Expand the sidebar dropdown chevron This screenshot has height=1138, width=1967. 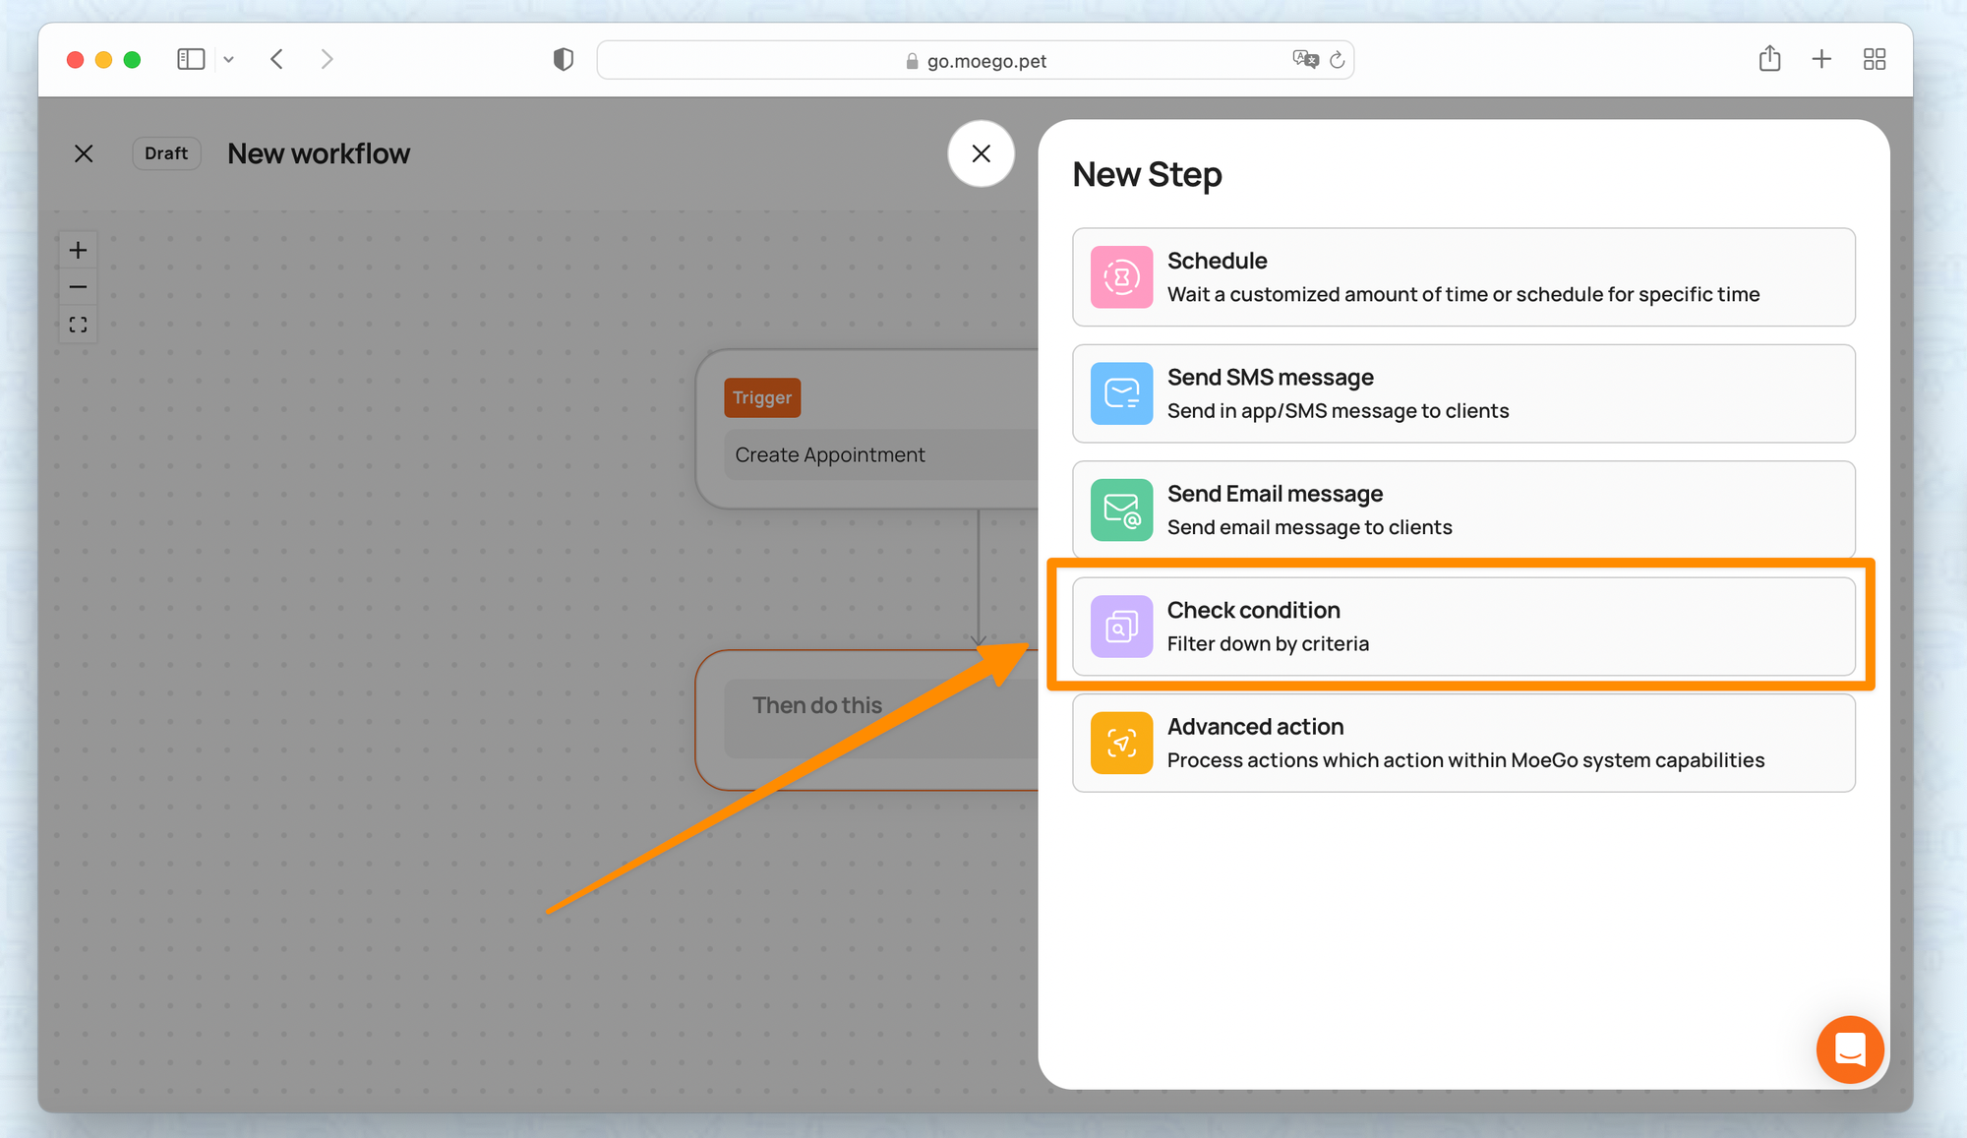[x=228, y=60]
